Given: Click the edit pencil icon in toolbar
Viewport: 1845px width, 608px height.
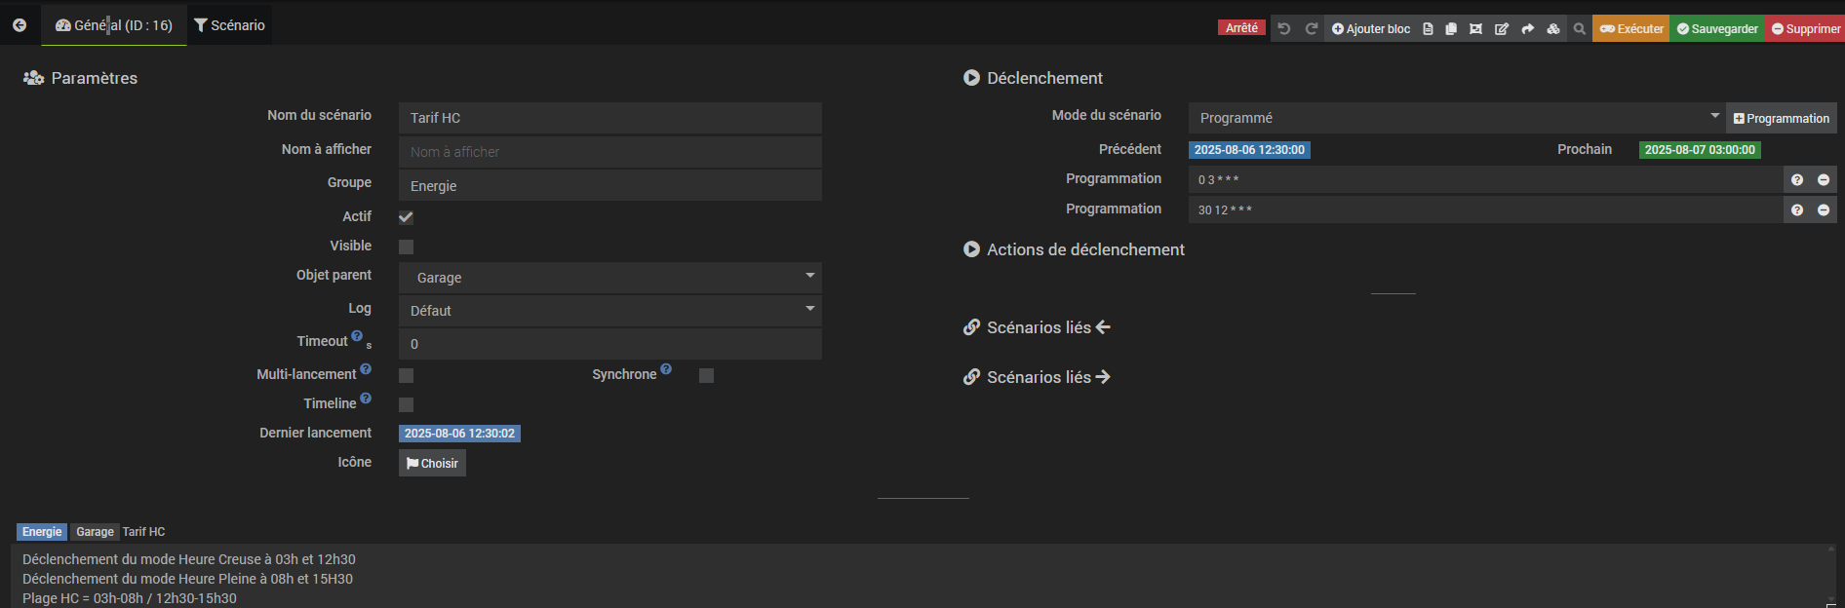Looking at the screenshot, I should pos(1502,29).
